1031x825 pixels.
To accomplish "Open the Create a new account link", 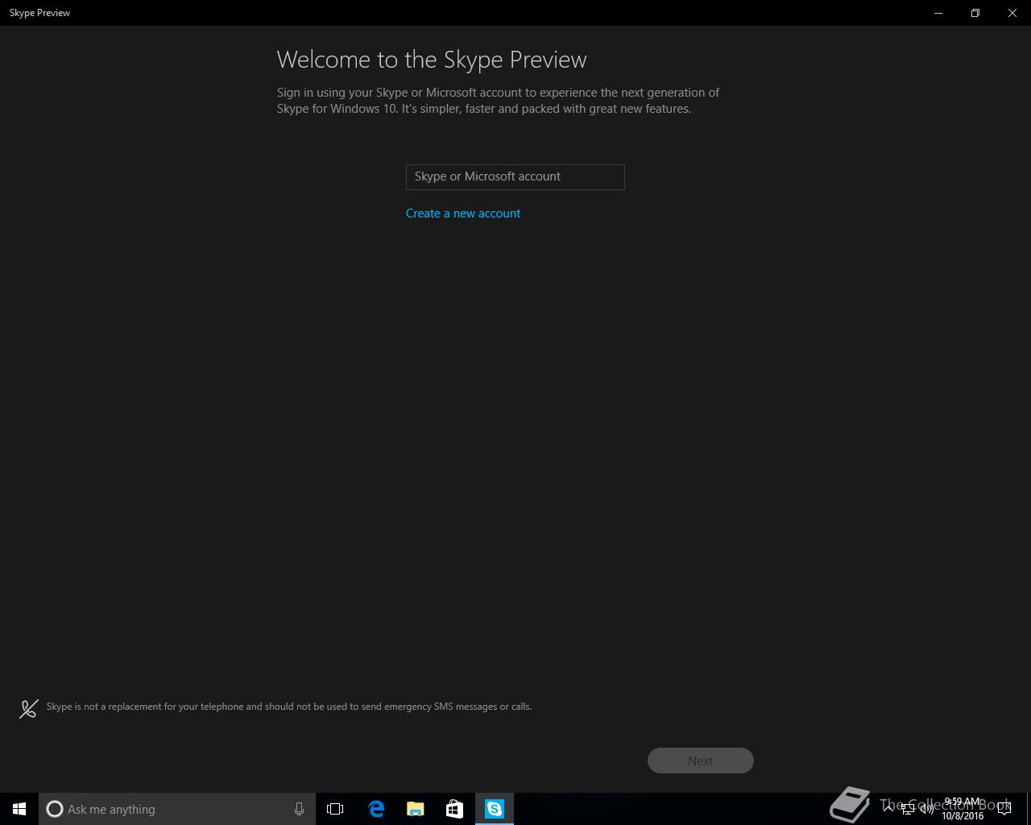I will coord(463,214).
